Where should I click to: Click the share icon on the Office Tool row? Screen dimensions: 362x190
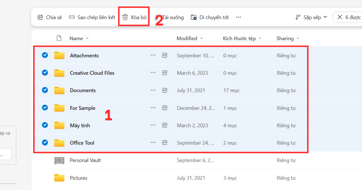point(165,143)
